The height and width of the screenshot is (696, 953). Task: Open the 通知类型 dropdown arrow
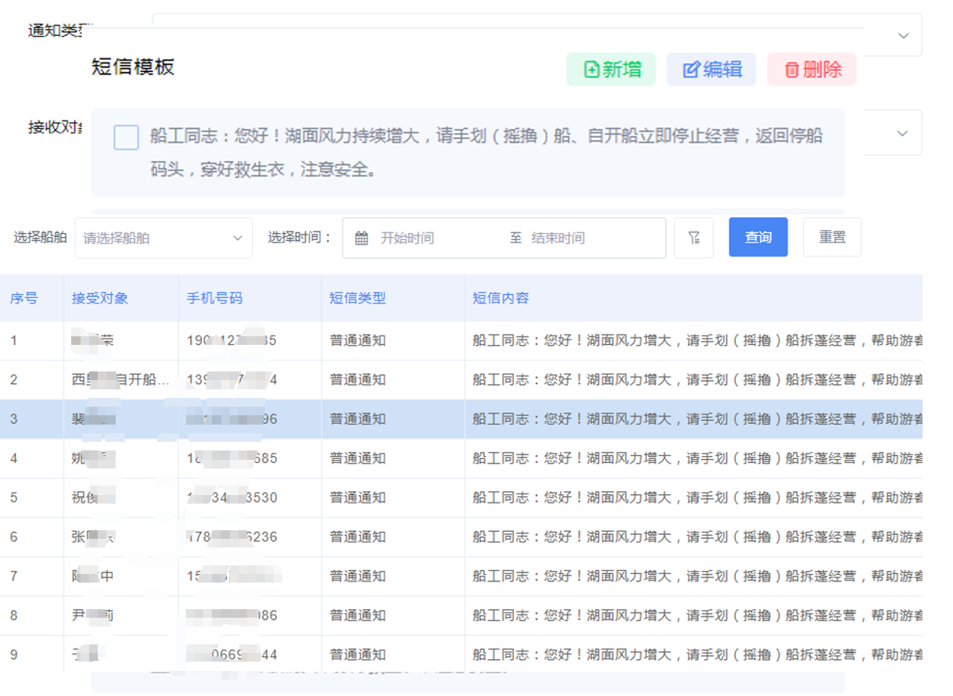coord(903,36)
